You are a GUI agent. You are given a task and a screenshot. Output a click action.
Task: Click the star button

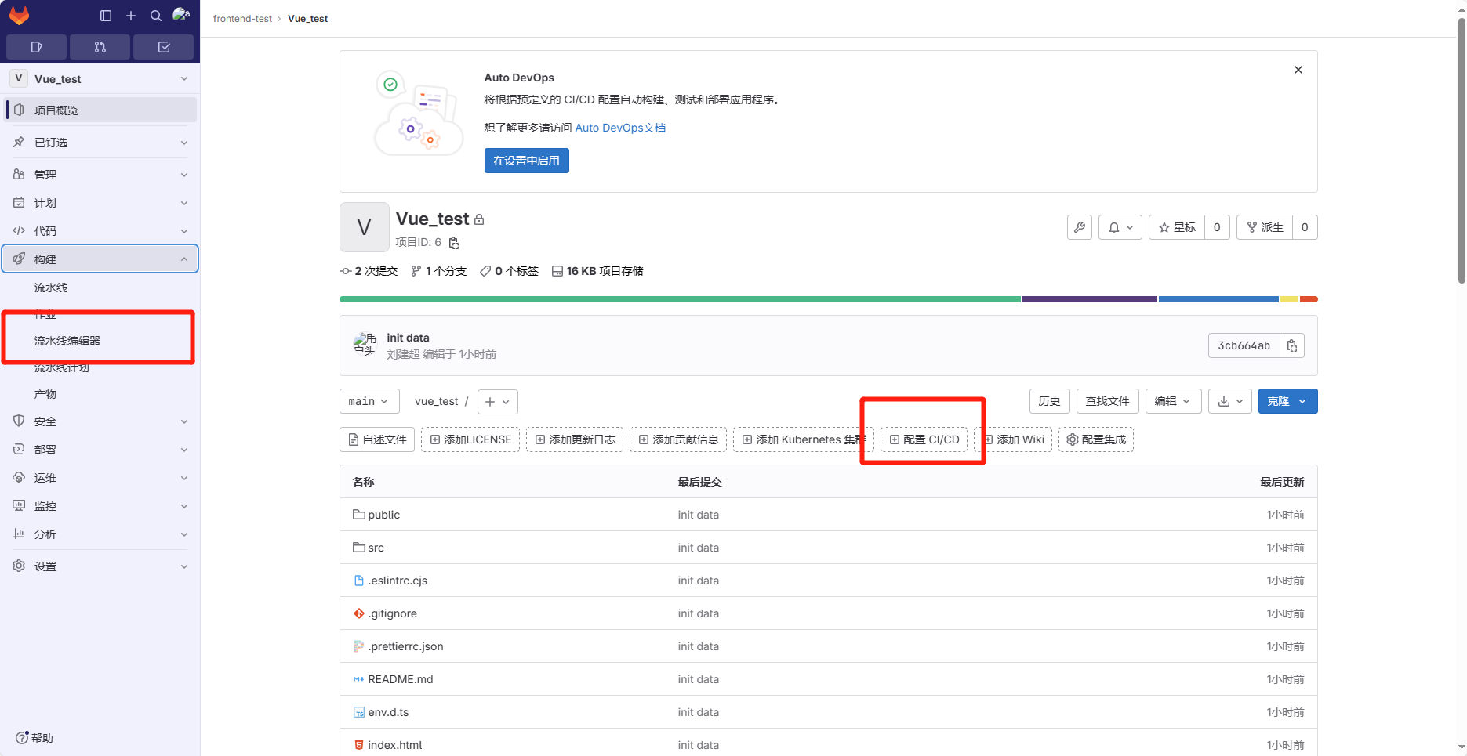pyautogui.click(x=1177, y=227)
